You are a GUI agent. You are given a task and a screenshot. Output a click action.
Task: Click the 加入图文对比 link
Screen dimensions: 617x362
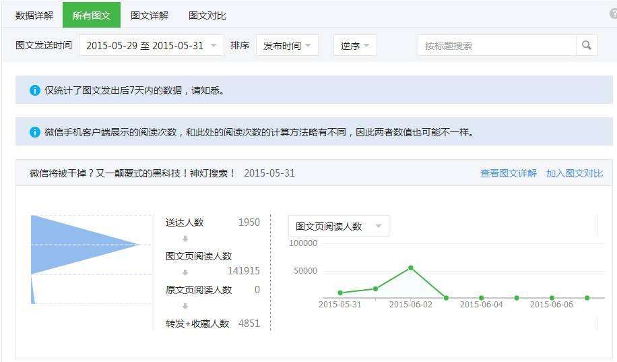[x=574, y=173]
